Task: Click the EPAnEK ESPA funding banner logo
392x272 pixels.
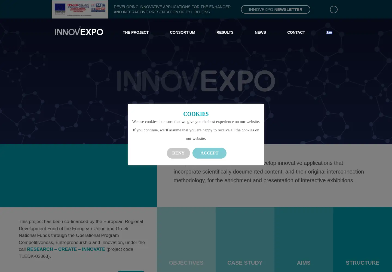Action: pyautogui.click(x=80, y=9)
